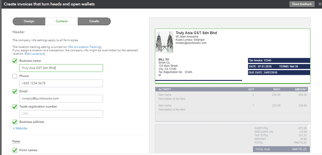Click the Phone number input field
Screen dimensions: 322x155
click(61, 83)
